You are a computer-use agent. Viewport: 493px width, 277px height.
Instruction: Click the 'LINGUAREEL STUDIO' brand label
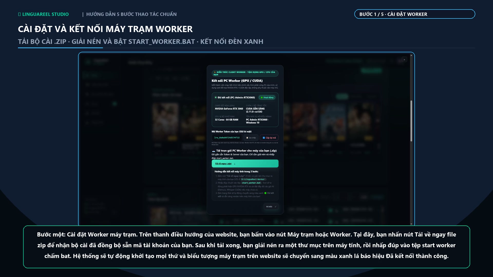[x=43, y=14]
